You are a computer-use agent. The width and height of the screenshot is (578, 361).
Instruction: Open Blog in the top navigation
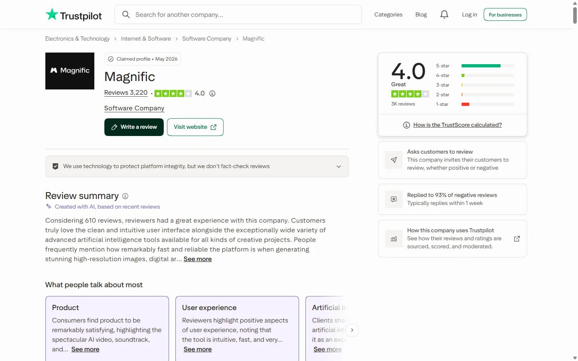(x=421, y=14)
